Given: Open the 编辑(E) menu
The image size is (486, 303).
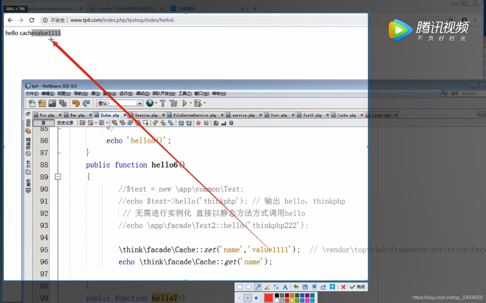Looking at the screenshot, I should 48,93.
